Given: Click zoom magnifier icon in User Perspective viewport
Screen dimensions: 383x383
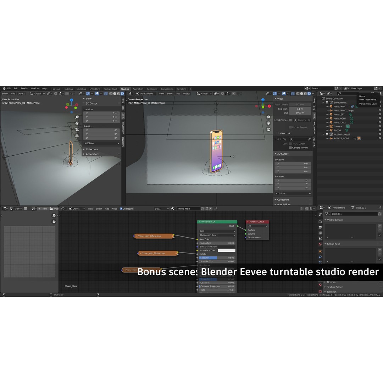Looking at the screenshot, I should click(x=77, y=117).
